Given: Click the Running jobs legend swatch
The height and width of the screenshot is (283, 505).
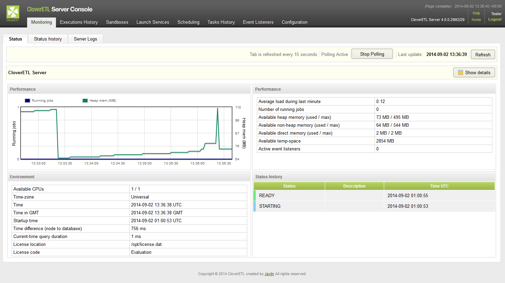Looking at the screenshot, I should (x=27, y=101).
